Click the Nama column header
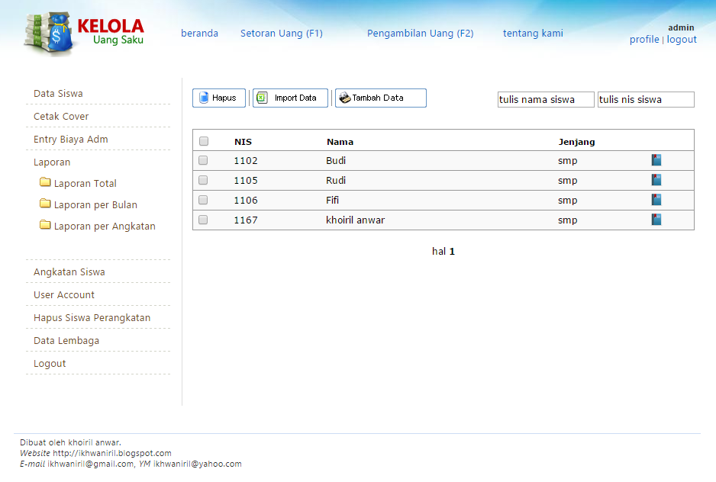This screenshot has height=482, width=716. [340, 142]
